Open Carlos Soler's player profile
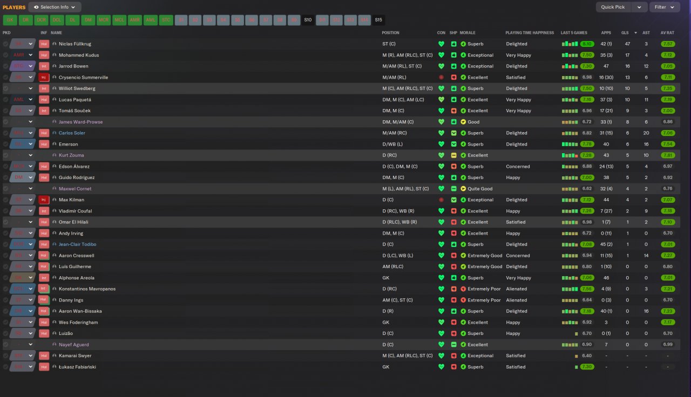The width and height of the screenshot is (691, 397). pyautogui.click(x=72, y=133)
